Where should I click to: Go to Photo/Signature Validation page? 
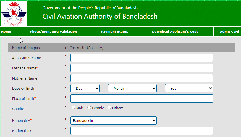pyautogui.click(x=53, y=32)
